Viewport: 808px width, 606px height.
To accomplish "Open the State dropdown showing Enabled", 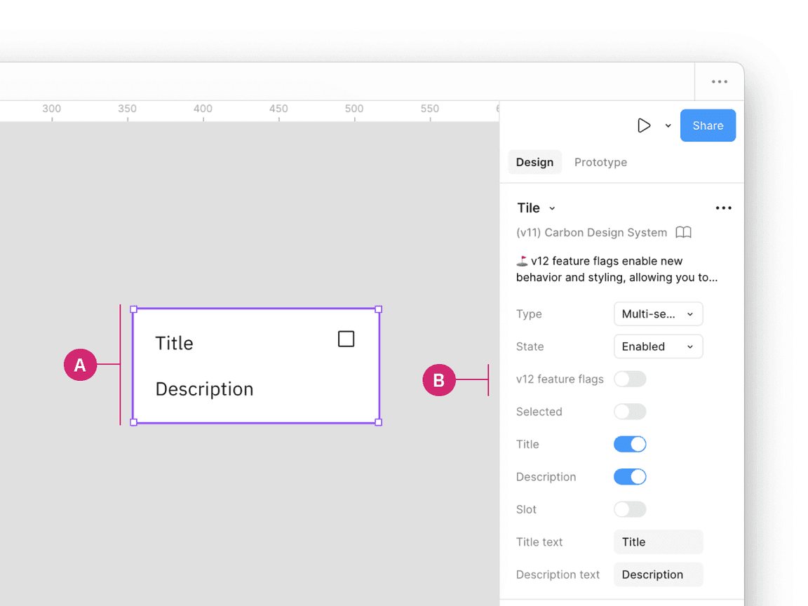I will point(658,346).
